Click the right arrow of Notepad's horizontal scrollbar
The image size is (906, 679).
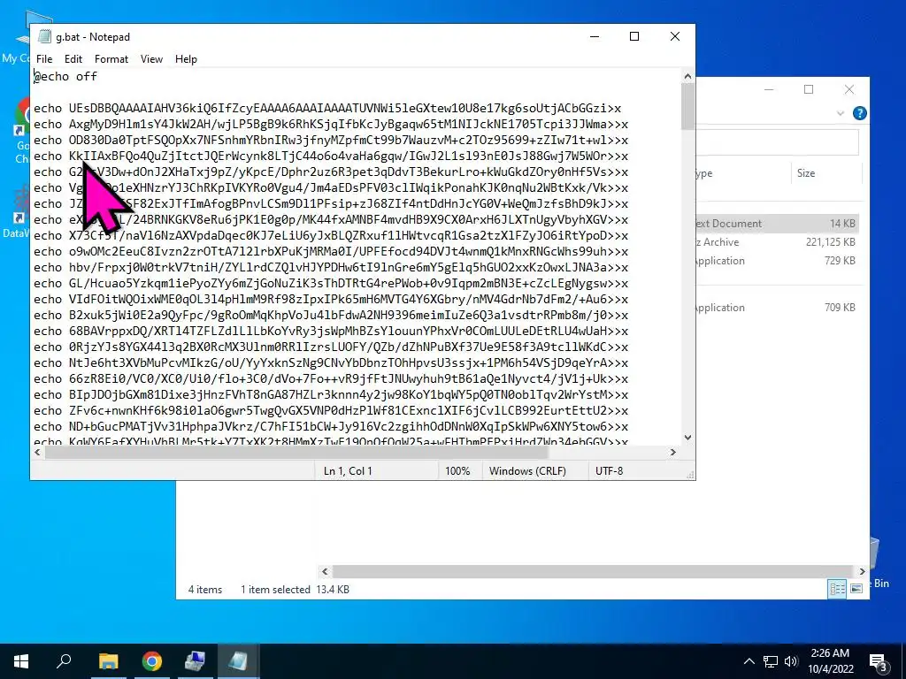point(673,452)
